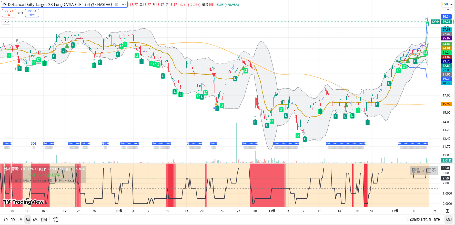455x225 pixels.
Task: Click the 5D time range option
Action: click(x=13, y=220)
